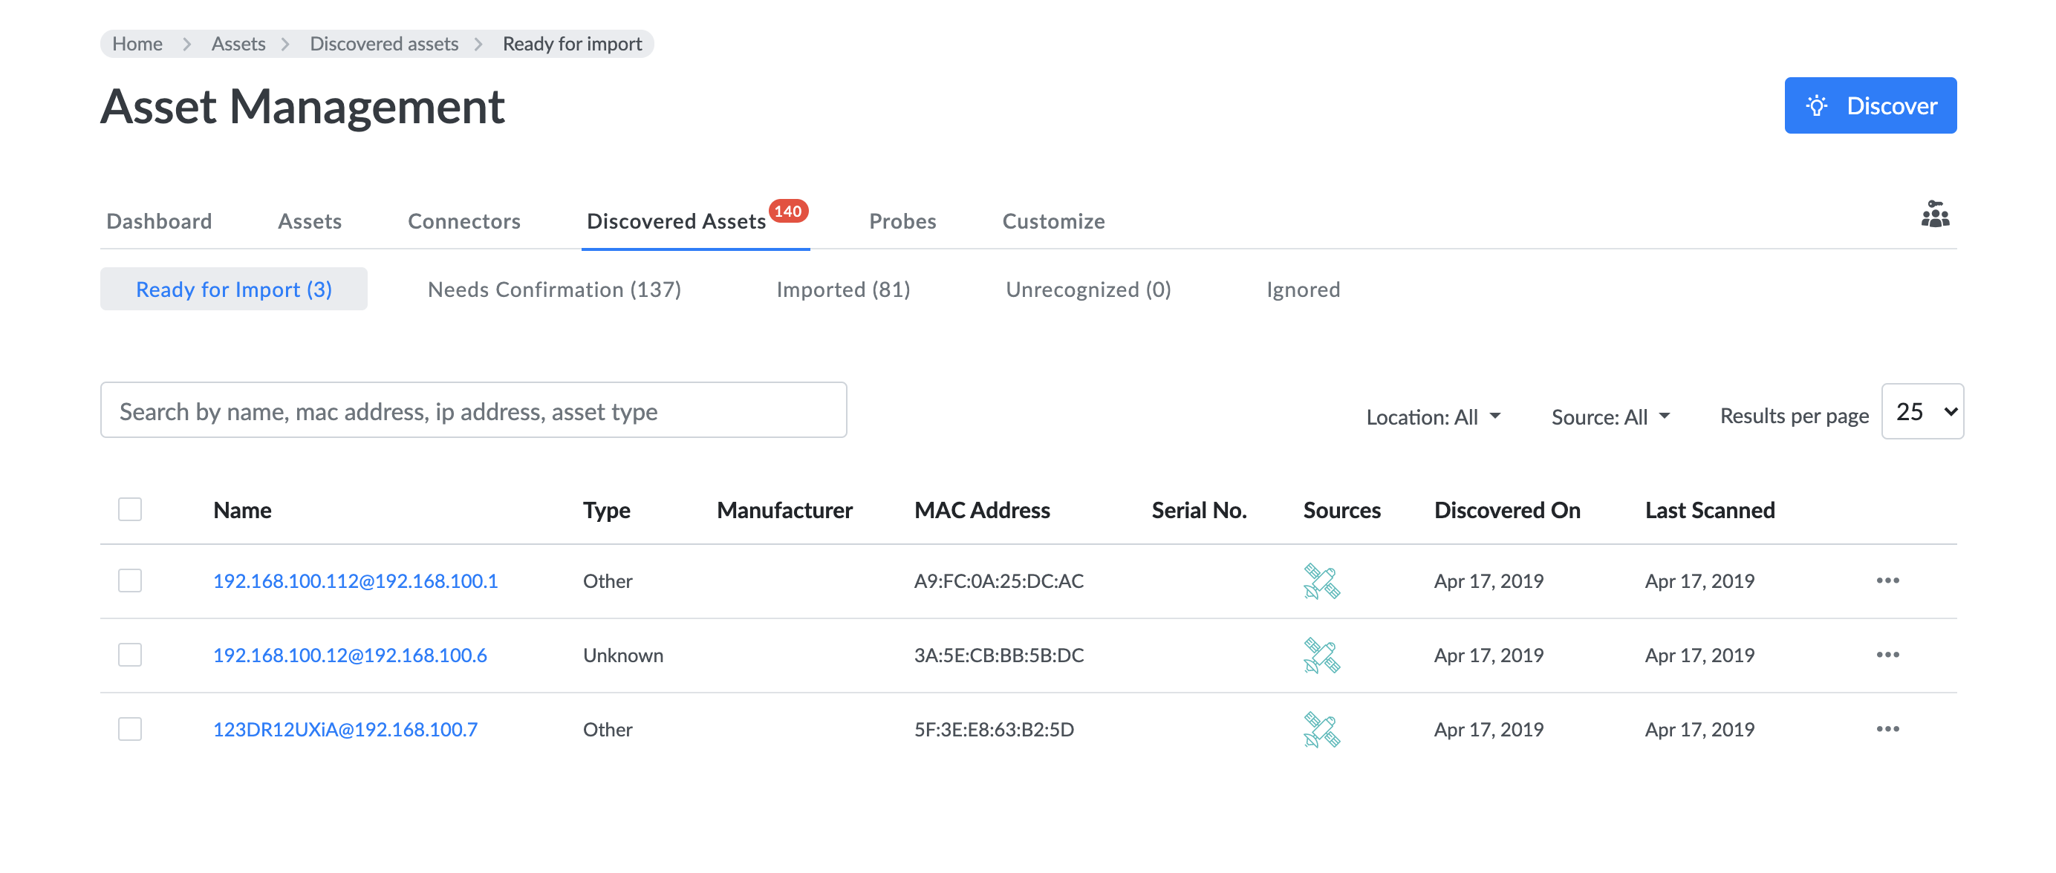Click the Last Scanned column header
Image resolution: width=2056 pixels, height=873 pixels.
1710,510
